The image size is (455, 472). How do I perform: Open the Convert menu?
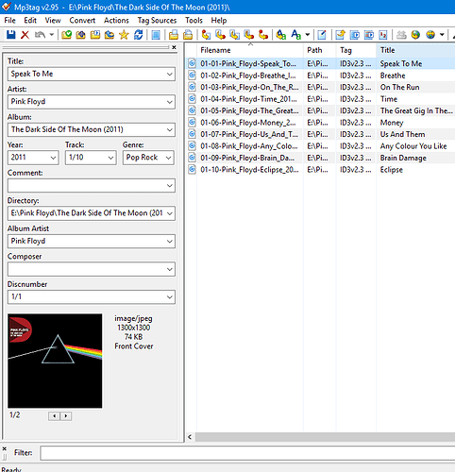click(82, 21)
